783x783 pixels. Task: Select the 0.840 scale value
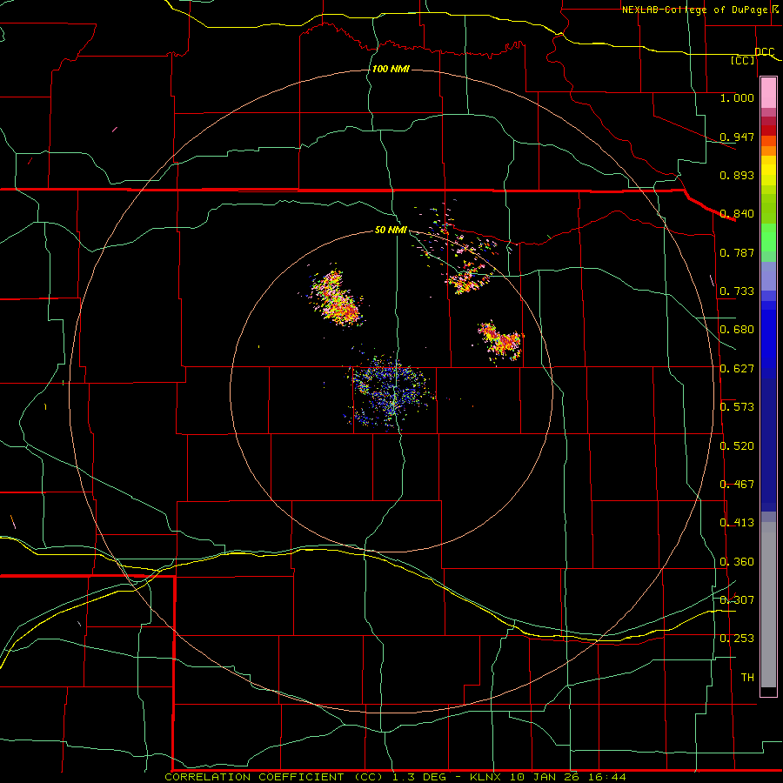tap(737, 213)
